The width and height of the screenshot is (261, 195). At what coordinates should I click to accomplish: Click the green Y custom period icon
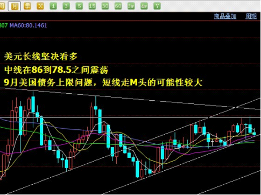(157, 6)
